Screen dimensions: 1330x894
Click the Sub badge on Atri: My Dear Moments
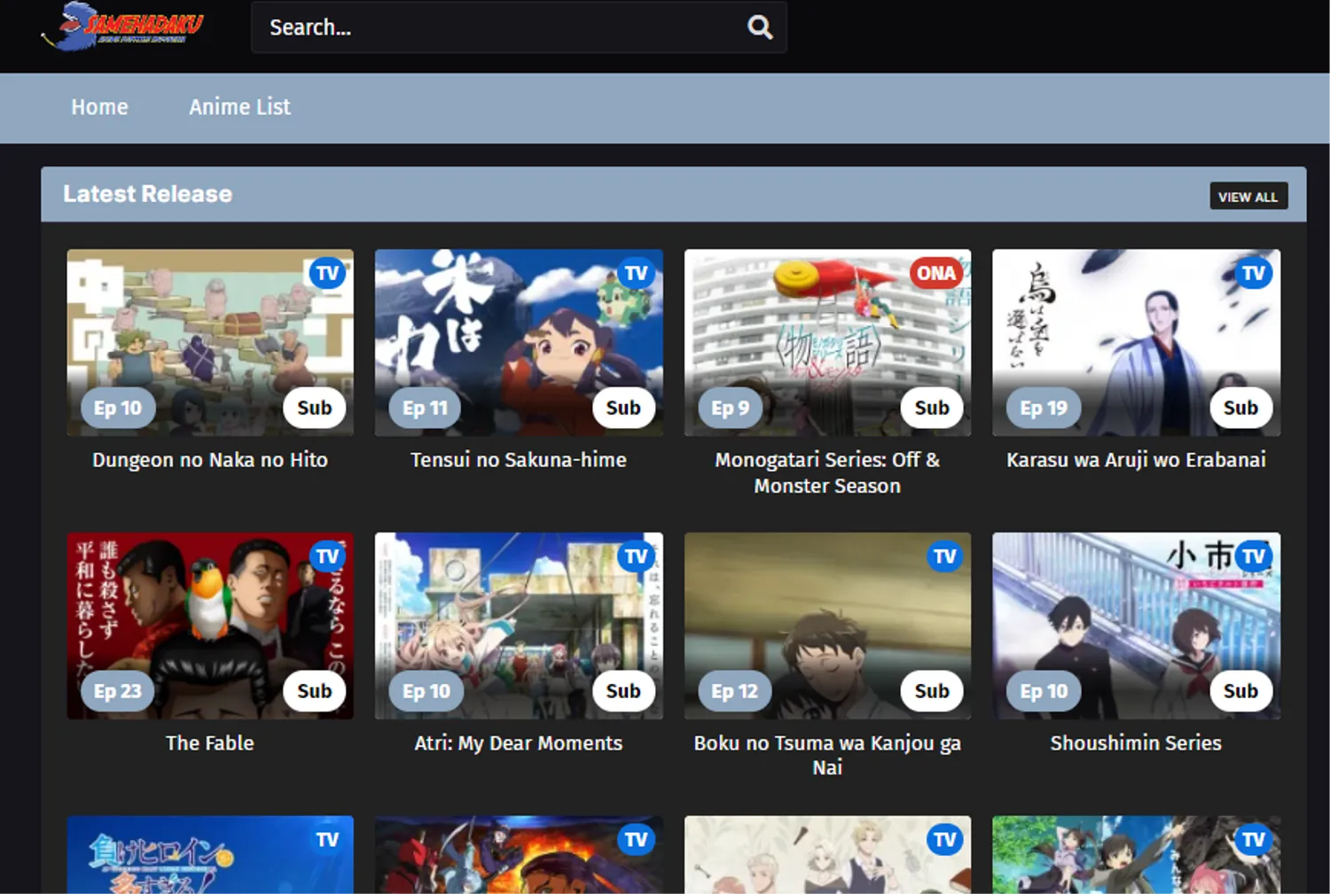coord(623,692)
